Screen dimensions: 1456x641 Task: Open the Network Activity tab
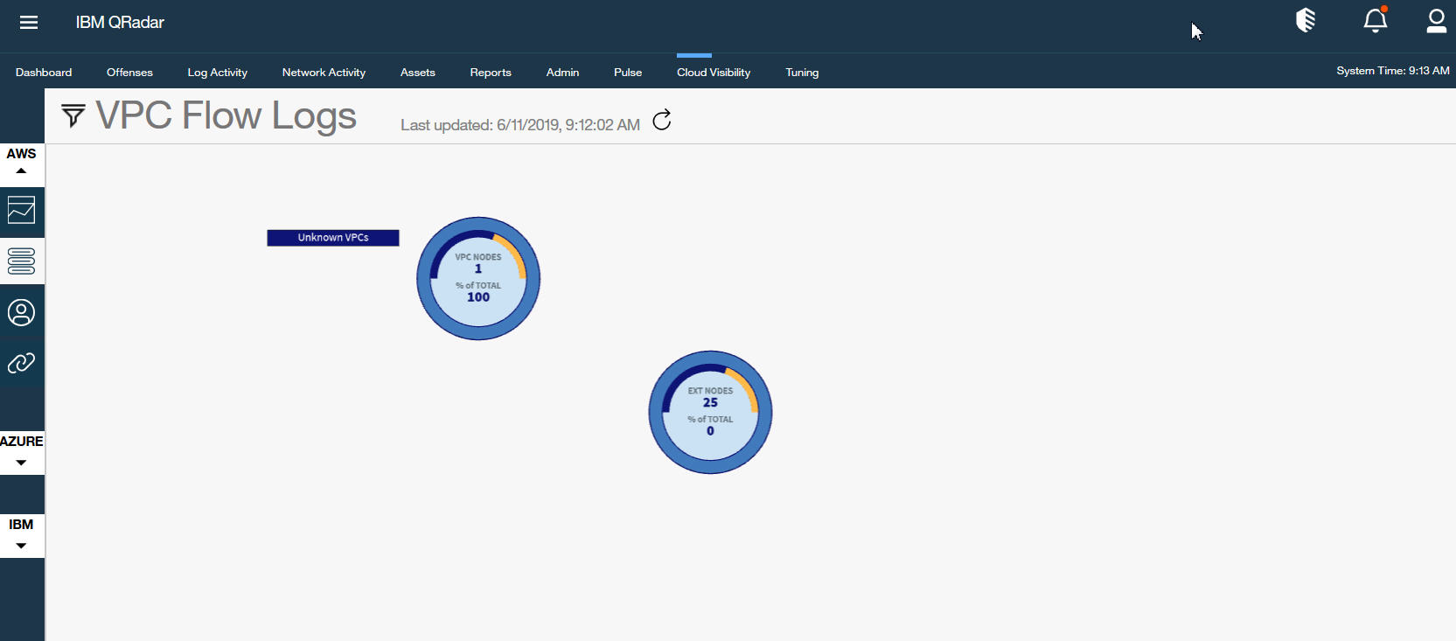point(324,73)
